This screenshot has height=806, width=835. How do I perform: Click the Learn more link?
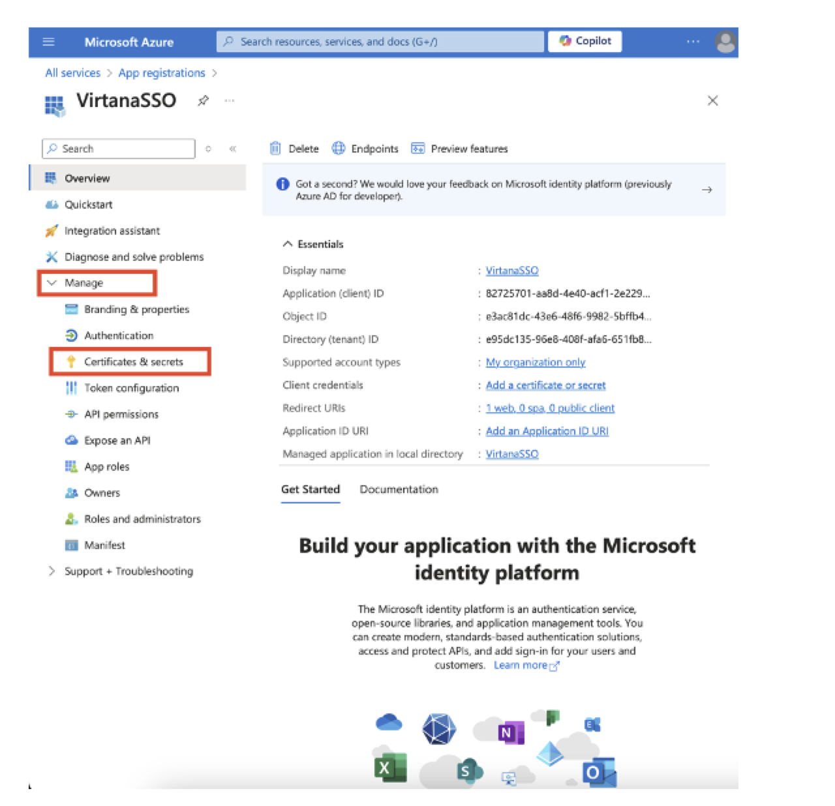(526, 665)
